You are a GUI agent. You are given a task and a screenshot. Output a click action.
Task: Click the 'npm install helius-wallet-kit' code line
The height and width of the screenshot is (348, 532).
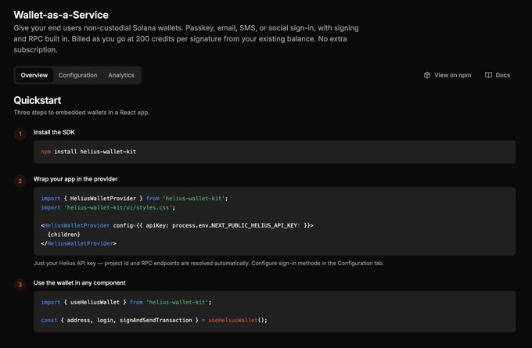88,152
